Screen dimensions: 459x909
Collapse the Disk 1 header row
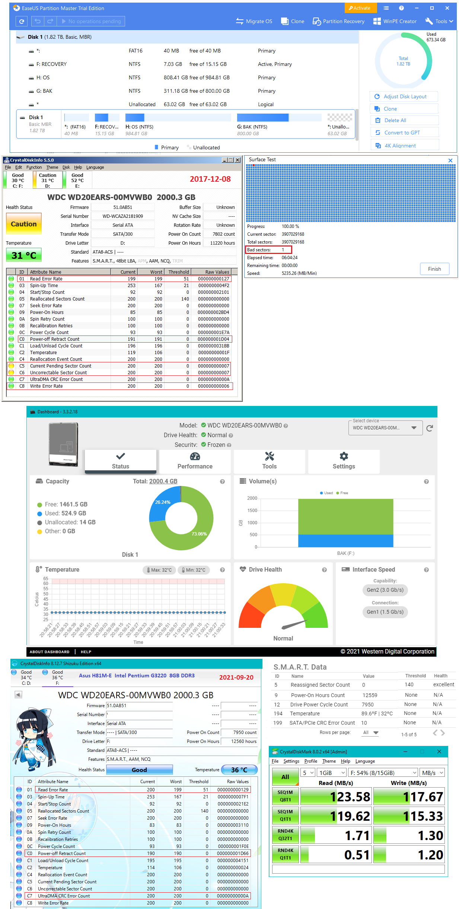click(187, 37)
